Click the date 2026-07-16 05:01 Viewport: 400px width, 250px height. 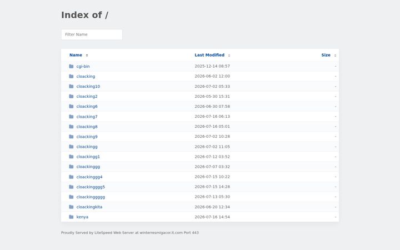point(212,127)
